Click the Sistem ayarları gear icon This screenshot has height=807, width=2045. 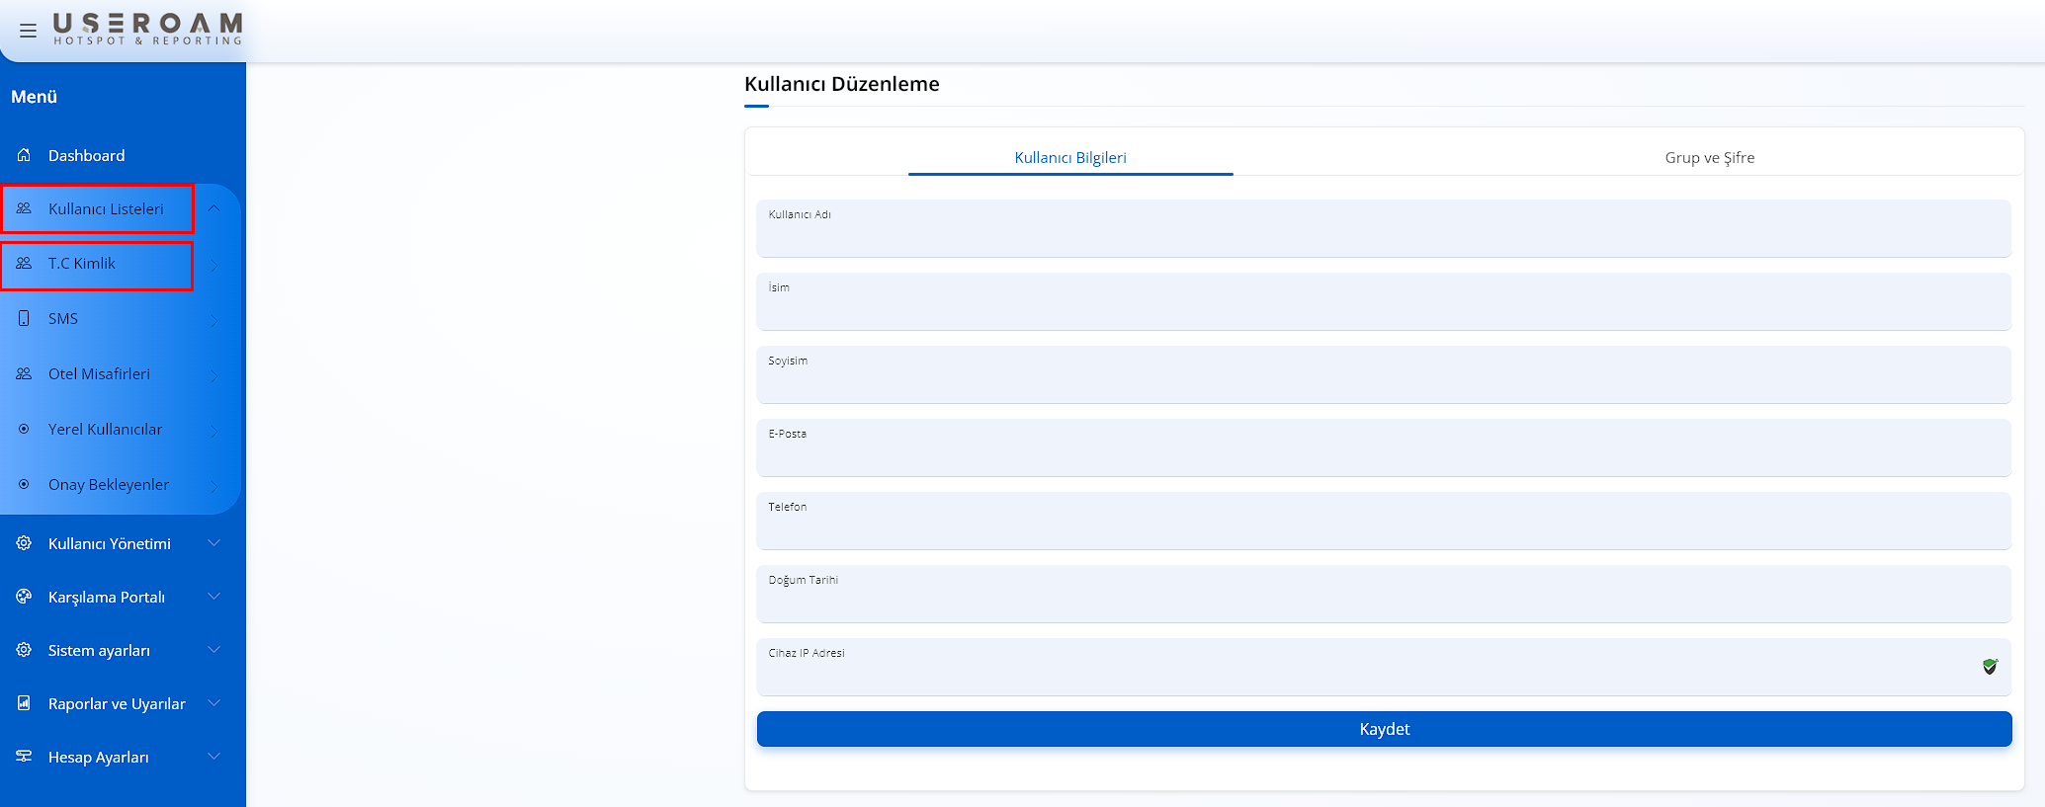(x=24, y=650)
